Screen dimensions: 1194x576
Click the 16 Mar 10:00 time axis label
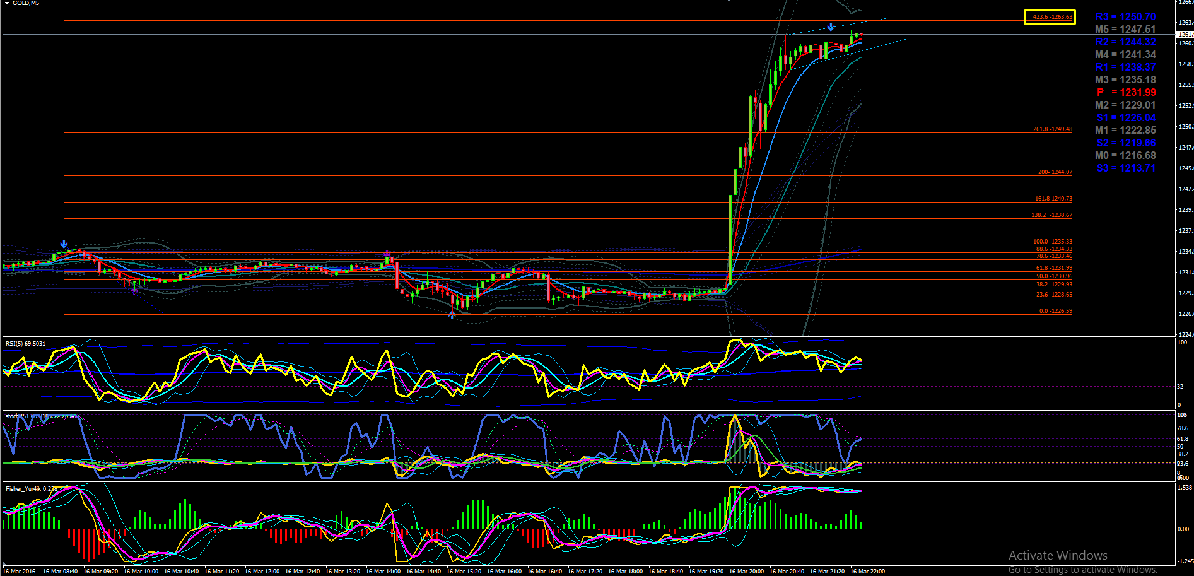pos(141,572)
